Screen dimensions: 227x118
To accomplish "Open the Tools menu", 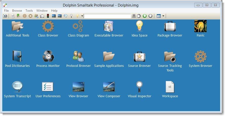I will tap(29, 11).
